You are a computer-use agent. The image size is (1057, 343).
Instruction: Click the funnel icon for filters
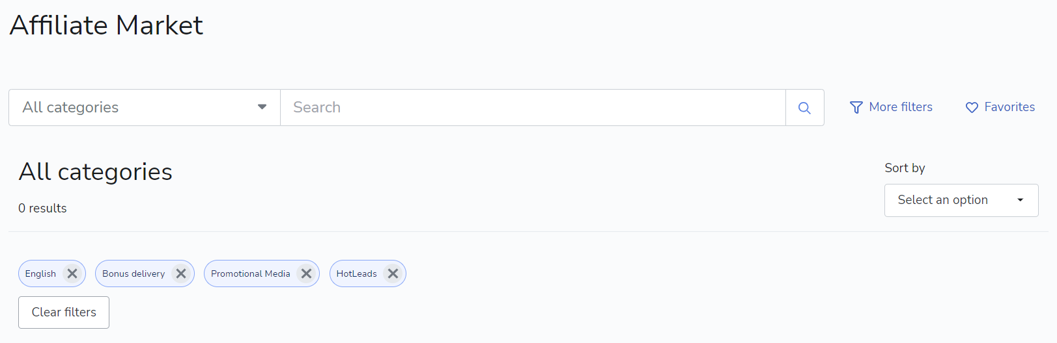pos(856,107)
